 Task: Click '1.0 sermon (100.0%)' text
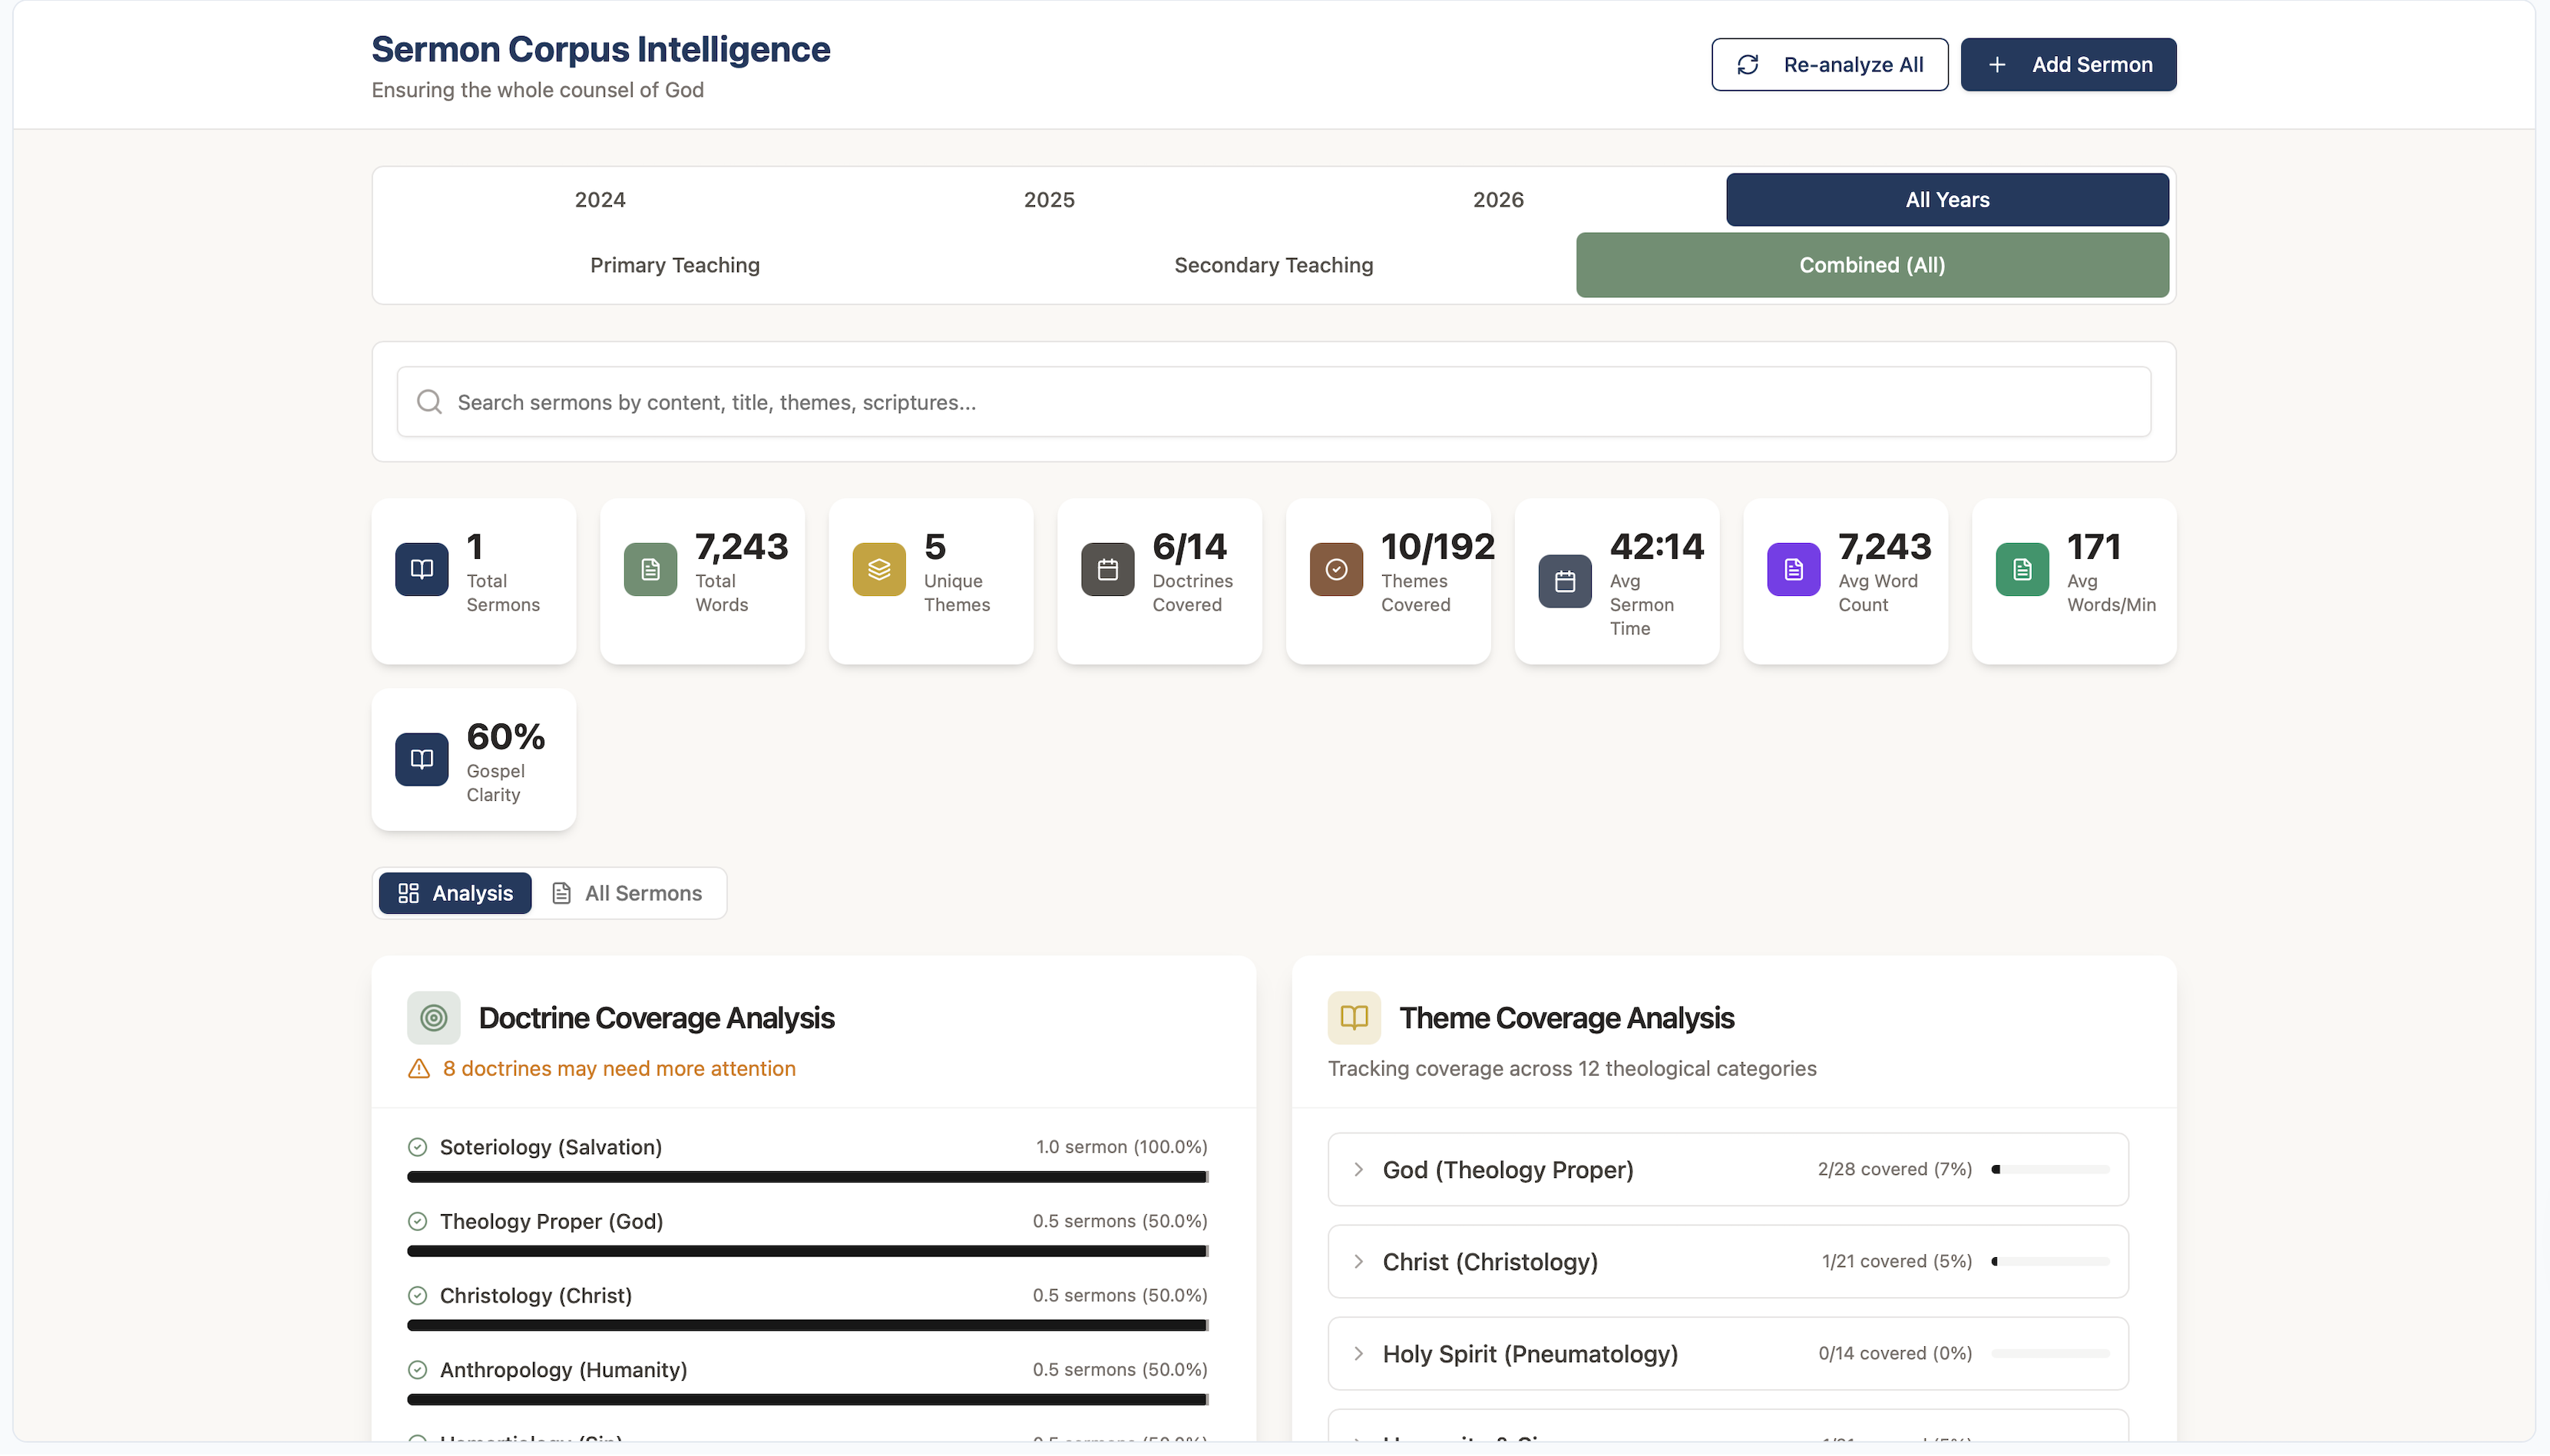pos(1120,1147)
